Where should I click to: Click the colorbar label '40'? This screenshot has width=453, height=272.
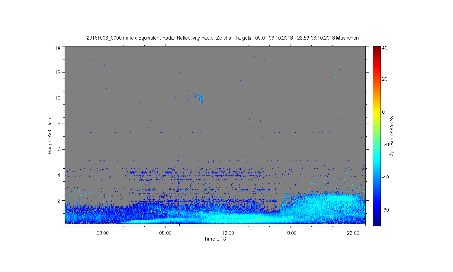(x=385, y=48)
